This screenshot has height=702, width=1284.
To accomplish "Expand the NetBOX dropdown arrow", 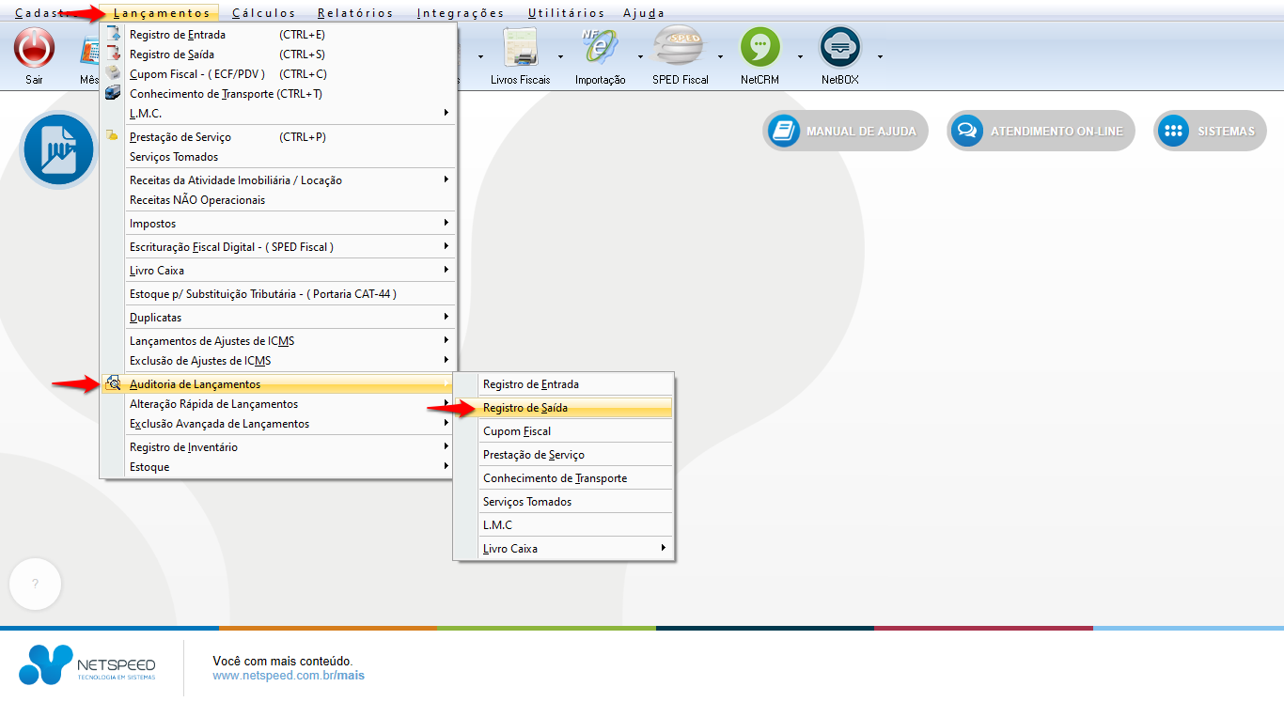I will coord(880,56).
